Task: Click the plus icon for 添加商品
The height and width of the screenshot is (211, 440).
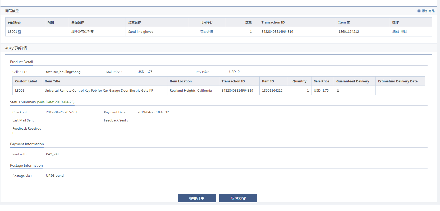Action: click(419, 11)
